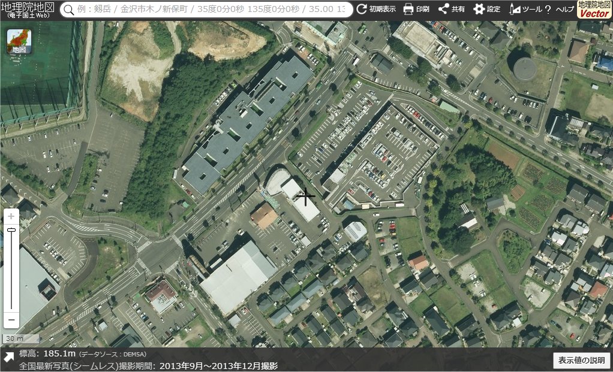Open the ツール tools menu
The image size is (613, 372).
point(526,9)
